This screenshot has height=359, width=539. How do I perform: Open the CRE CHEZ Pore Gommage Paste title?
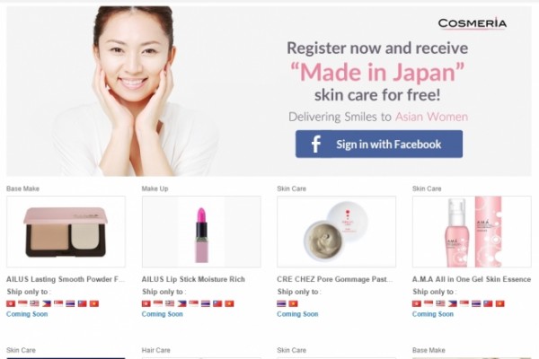click(x=335, y=279)
